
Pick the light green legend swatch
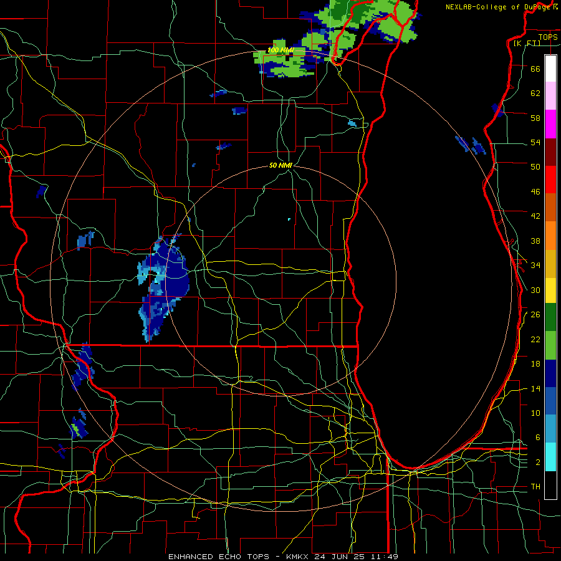tap(550, 345)
